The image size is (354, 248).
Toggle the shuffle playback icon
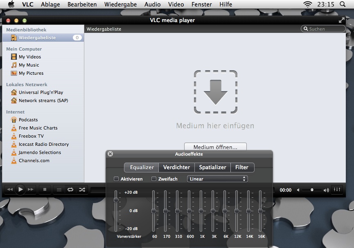(82, 190)
